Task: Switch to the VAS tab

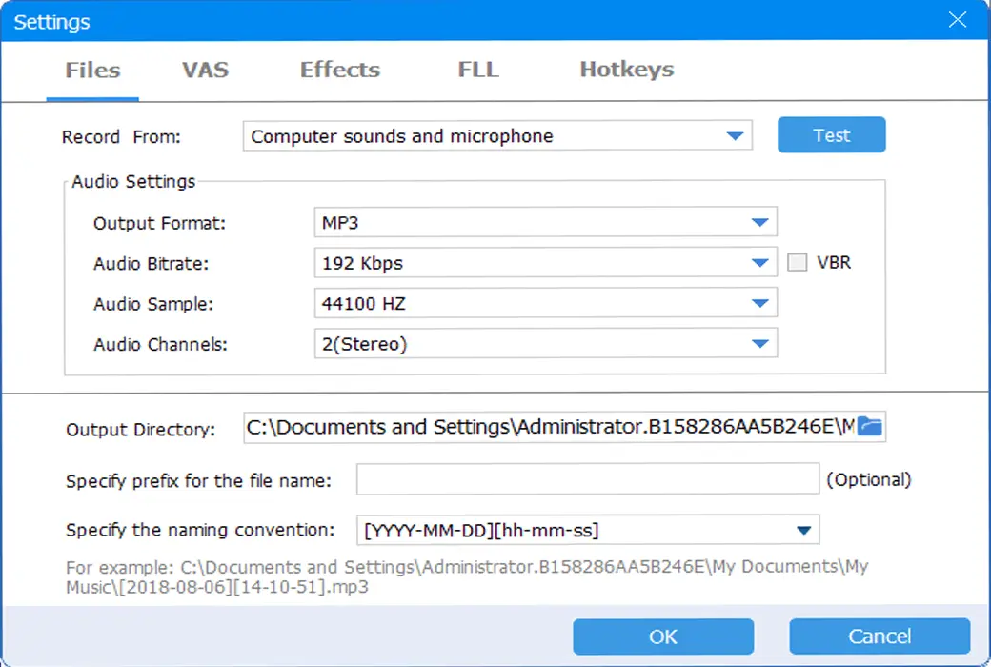Action: tap(206, 70)
